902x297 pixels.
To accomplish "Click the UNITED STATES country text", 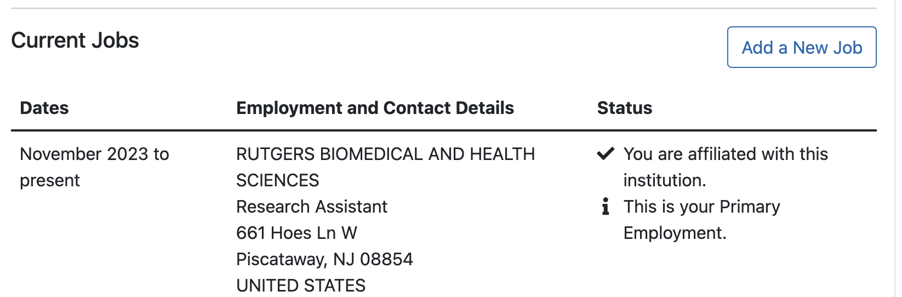I will tap(301, 285).
